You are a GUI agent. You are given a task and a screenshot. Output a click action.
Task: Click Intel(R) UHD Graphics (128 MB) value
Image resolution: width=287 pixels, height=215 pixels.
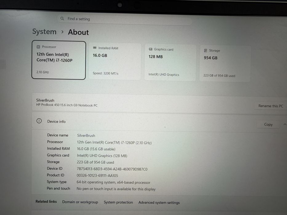[x=102, y=156]
